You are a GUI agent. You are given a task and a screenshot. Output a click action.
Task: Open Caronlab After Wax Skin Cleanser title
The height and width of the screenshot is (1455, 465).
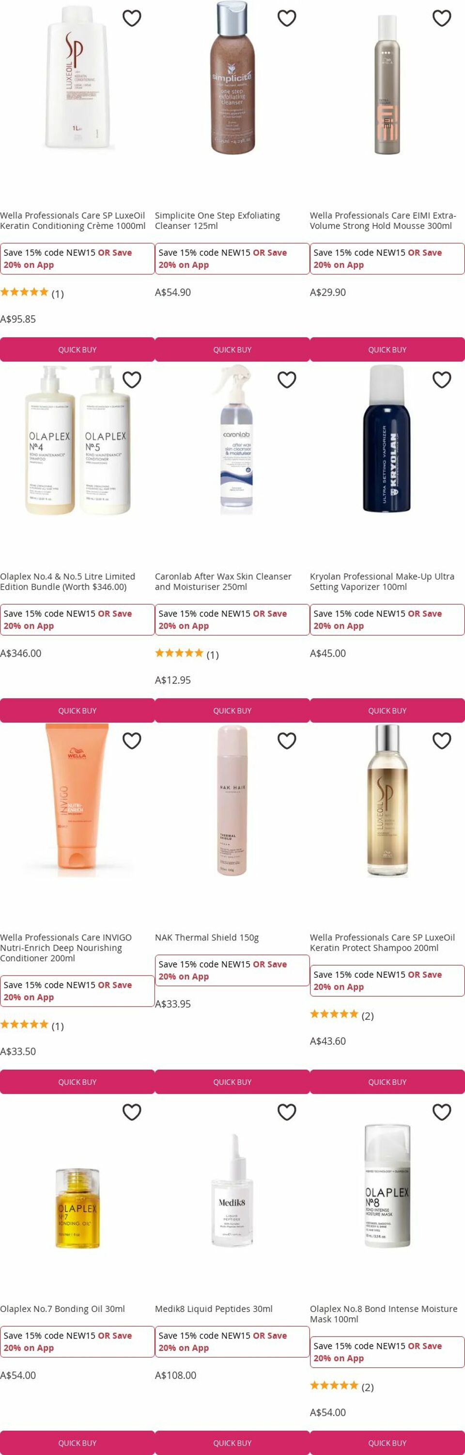[223, 581]
